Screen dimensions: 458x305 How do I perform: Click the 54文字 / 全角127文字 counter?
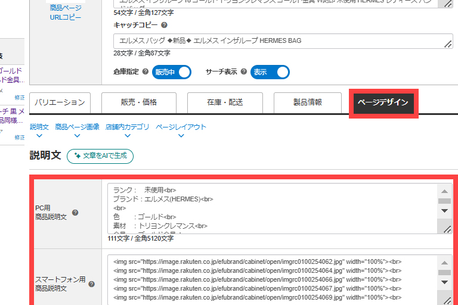point(144,13)
